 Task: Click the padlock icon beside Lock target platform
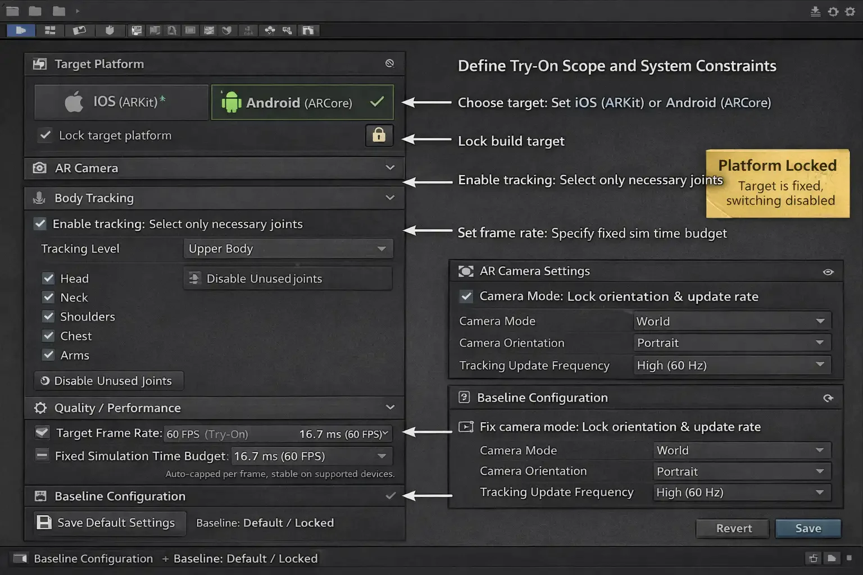coord(379,135)
